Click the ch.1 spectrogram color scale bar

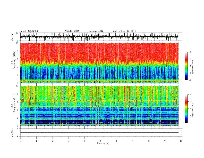pos(186,66)
